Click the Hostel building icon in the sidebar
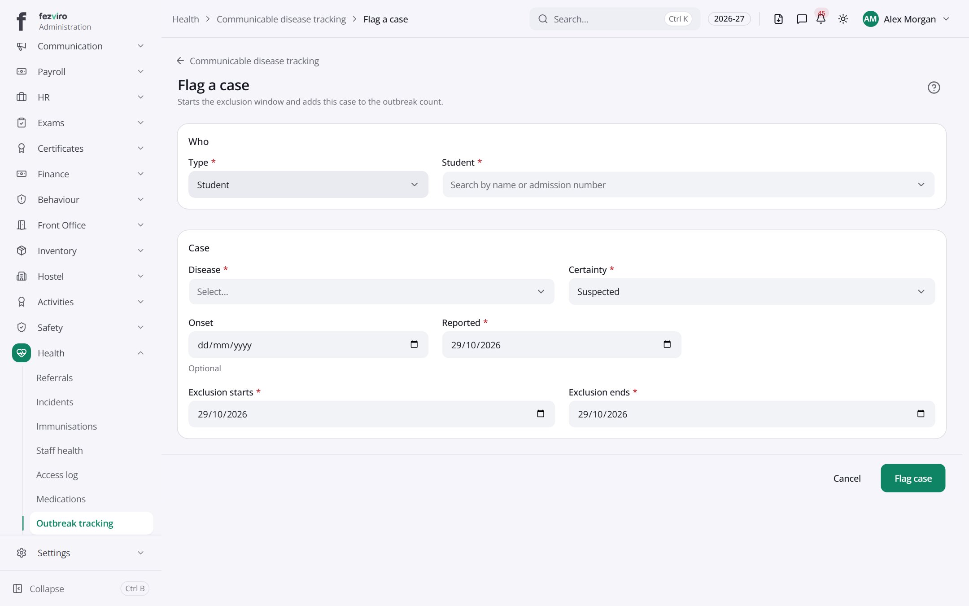This screenshot has width=969, height=606. point(22,276)
